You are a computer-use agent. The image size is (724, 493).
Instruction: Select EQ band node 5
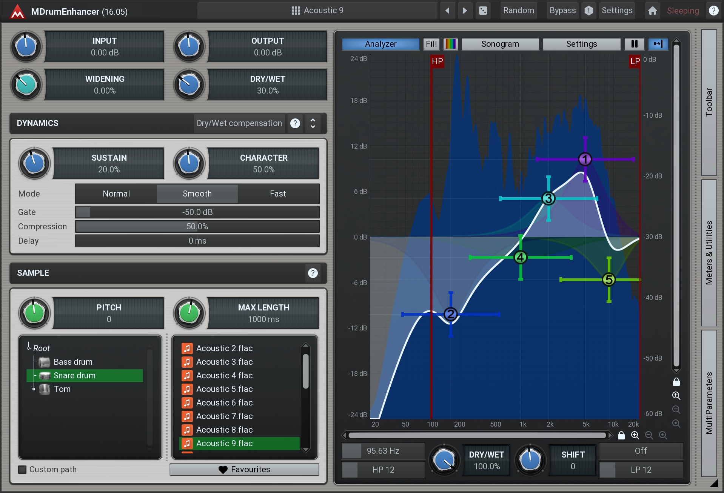click(x=608, y=280)
